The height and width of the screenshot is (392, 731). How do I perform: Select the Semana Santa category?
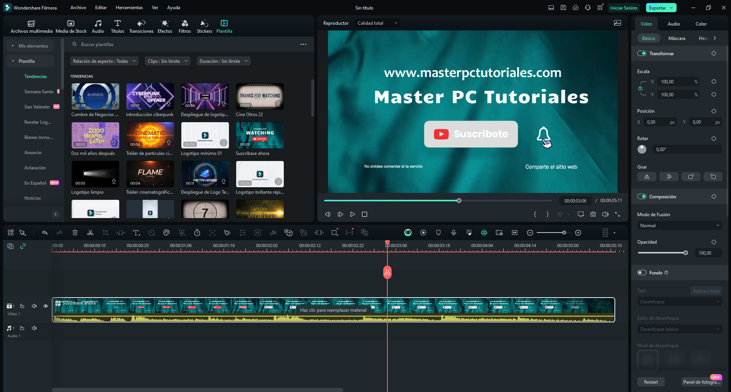38,91
